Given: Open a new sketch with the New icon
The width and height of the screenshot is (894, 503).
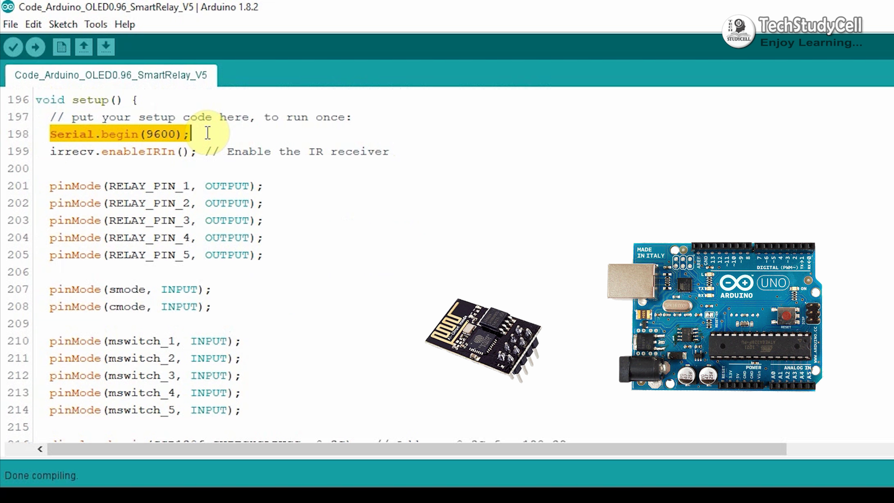Looking at the screenshot, I should click(x=60, y=47).
